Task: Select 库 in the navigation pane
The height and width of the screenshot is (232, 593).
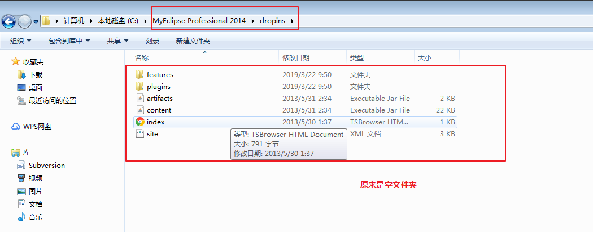Action: coord(27,153)
